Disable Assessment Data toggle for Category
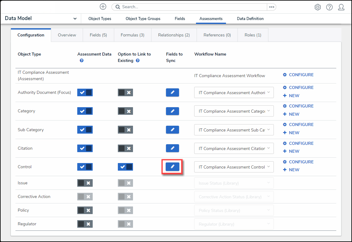The image size is (352, 242). (85, 111)
